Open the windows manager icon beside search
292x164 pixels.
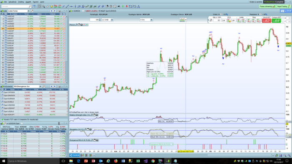34,6
